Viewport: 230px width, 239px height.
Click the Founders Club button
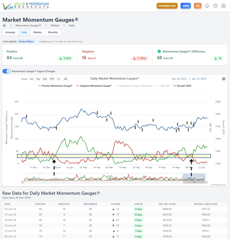pos(167,6)
